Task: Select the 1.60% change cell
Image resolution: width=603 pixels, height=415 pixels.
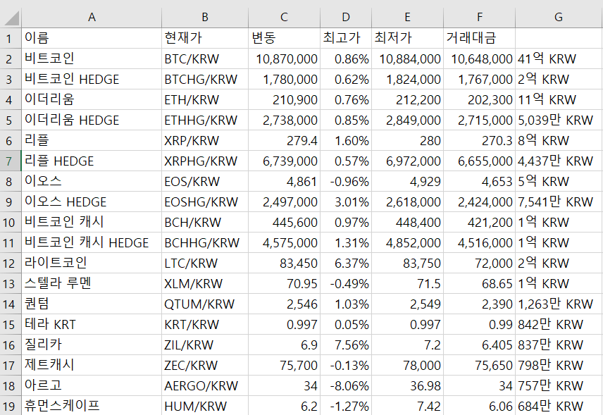Action: (346, 140)
